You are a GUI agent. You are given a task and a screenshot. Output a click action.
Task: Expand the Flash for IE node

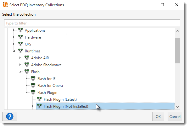pyautogui.click(x=26, y=79)
